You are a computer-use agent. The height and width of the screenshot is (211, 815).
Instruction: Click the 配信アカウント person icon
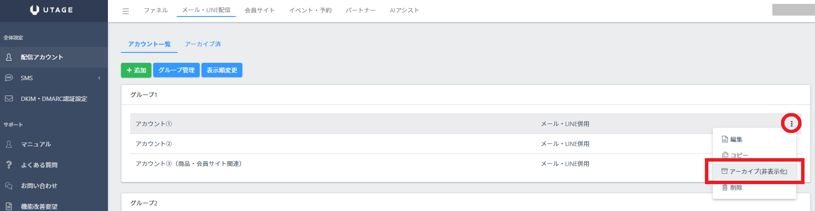(x=9, y=57)
